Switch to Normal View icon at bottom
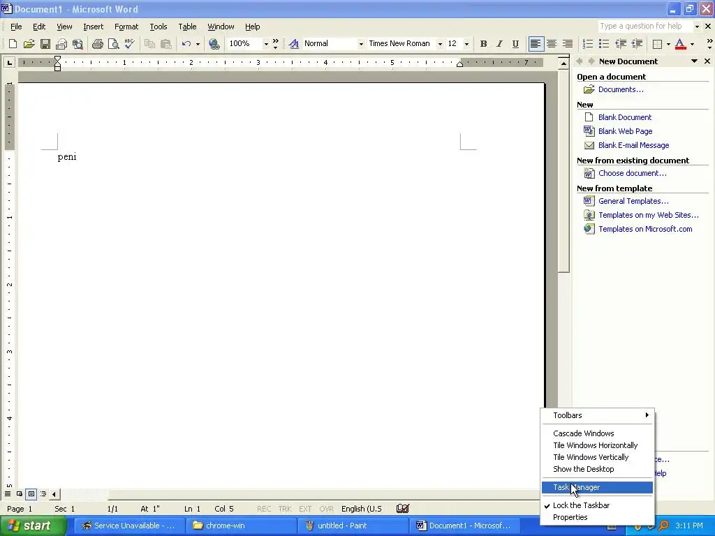Screen dimensions: 715x536 pyautogui.click(x=8, y=493)
